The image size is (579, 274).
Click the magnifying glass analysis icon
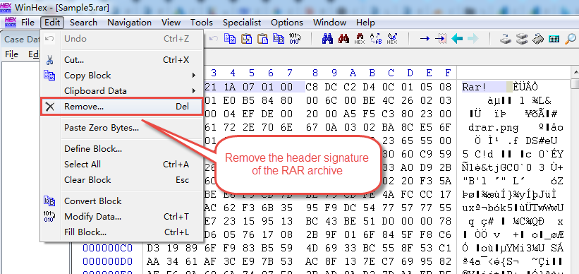tap(571, 38)
